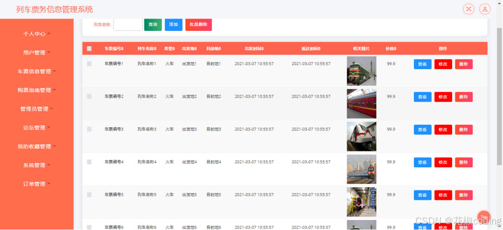This screenshot has width=503, height=230.
Task: Expand the 论坛管理 sidebar menu
Action: (x=37, y=128)
